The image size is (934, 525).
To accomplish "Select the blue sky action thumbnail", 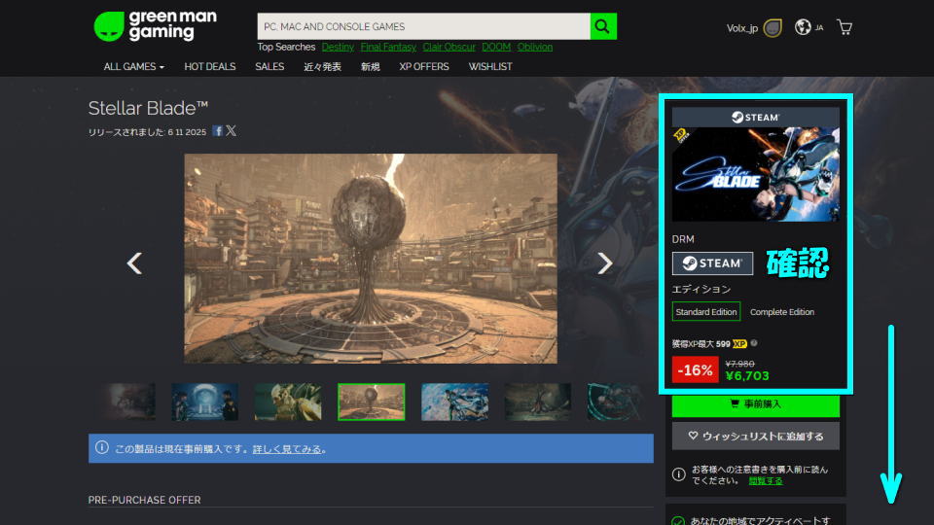I will 454,402.
